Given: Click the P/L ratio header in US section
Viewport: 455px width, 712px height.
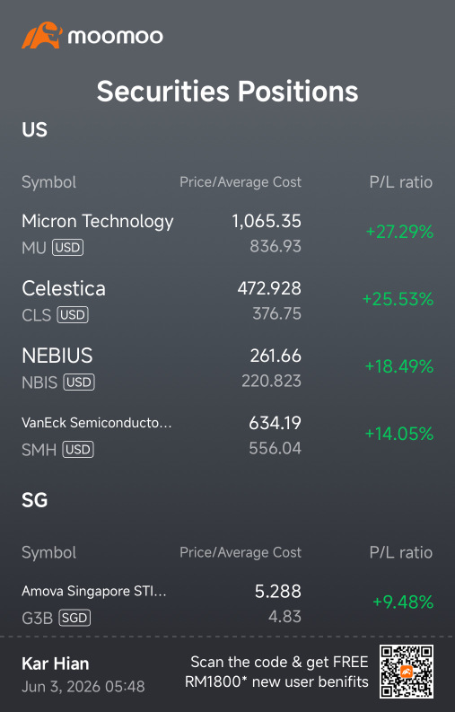Looking at the screenshot, I should click(401, 182).
